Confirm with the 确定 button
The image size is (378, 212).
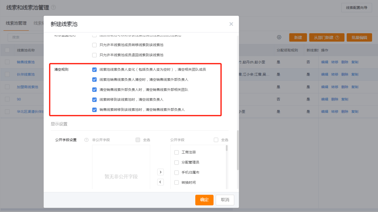pyautogui.click(x=204, y=200)
